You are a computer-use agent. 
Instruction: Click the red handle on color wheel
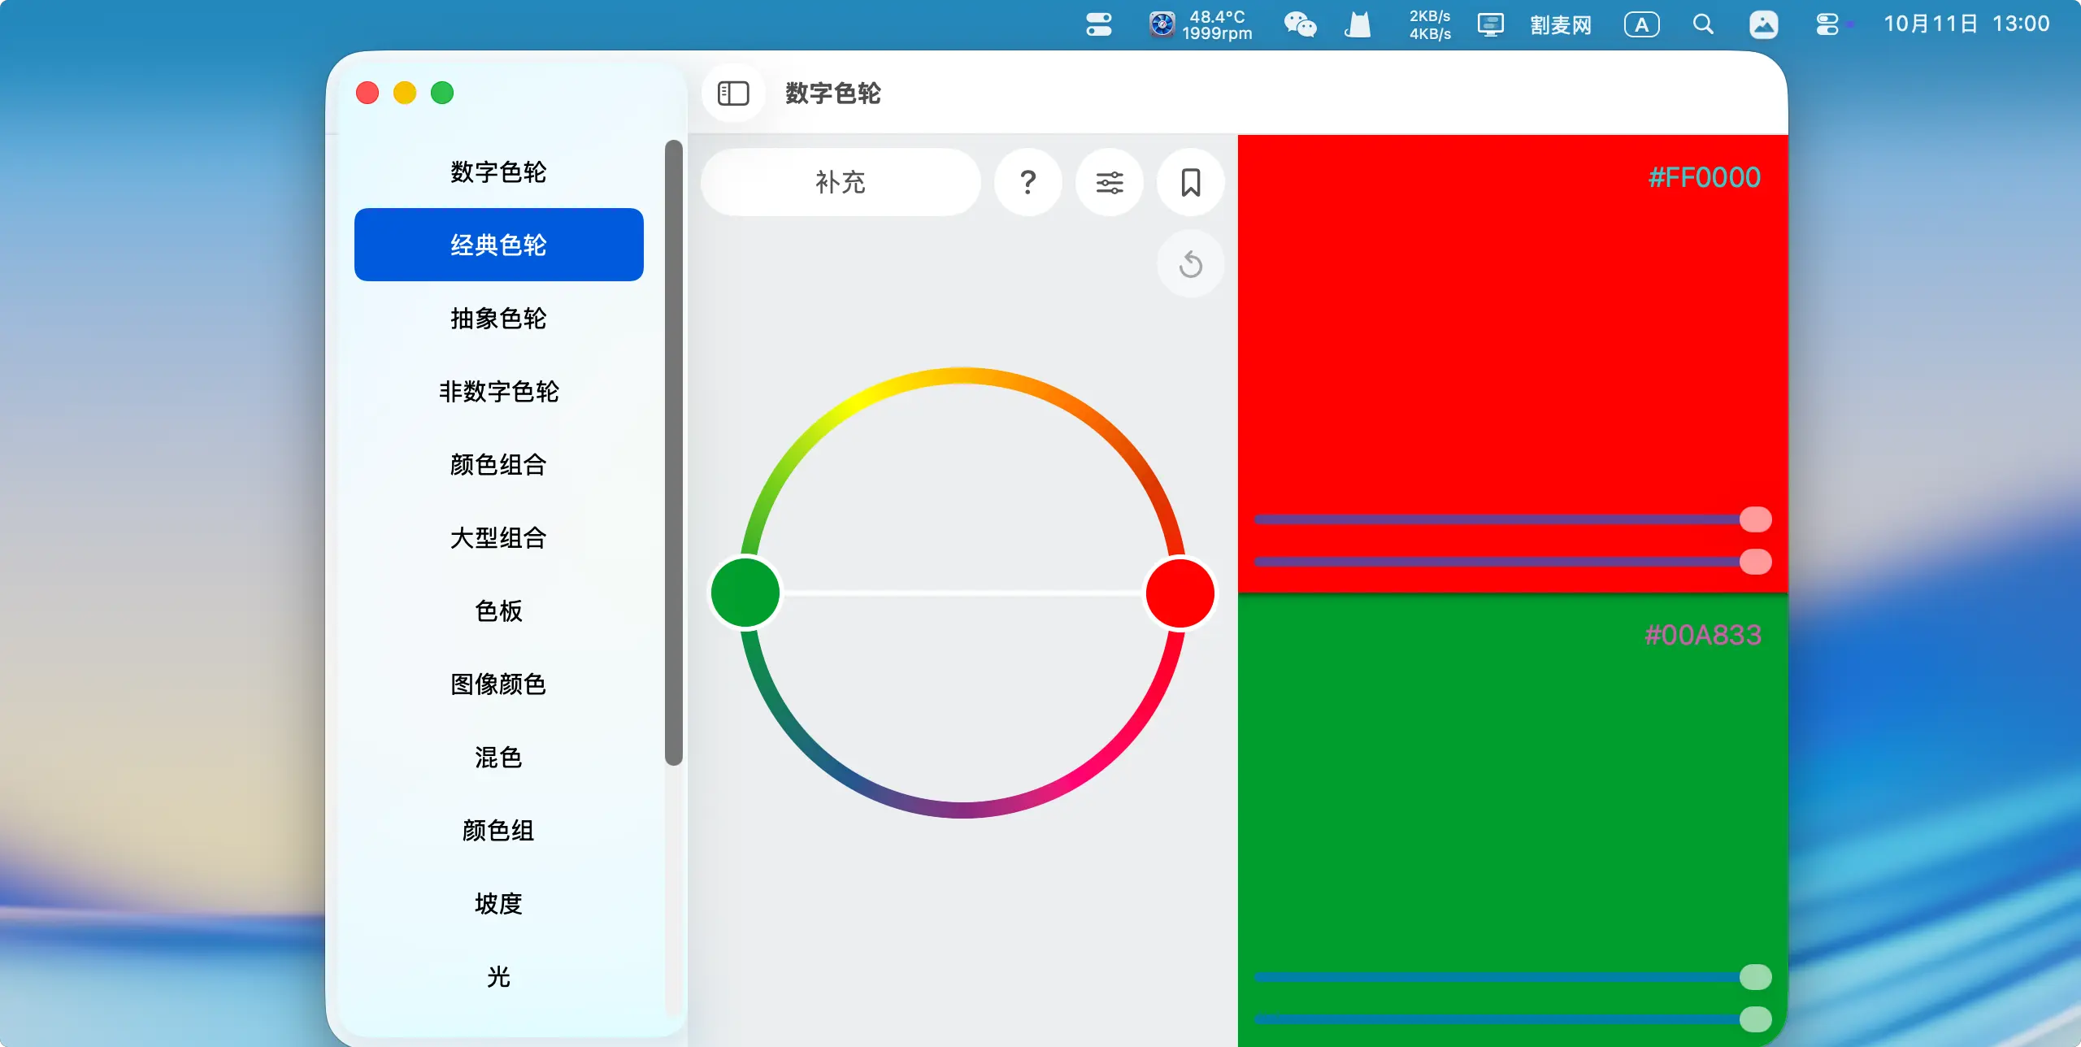coord(1180,593)
